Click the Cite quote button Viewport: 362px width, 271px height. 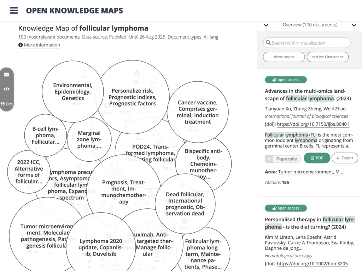(7, 104)
